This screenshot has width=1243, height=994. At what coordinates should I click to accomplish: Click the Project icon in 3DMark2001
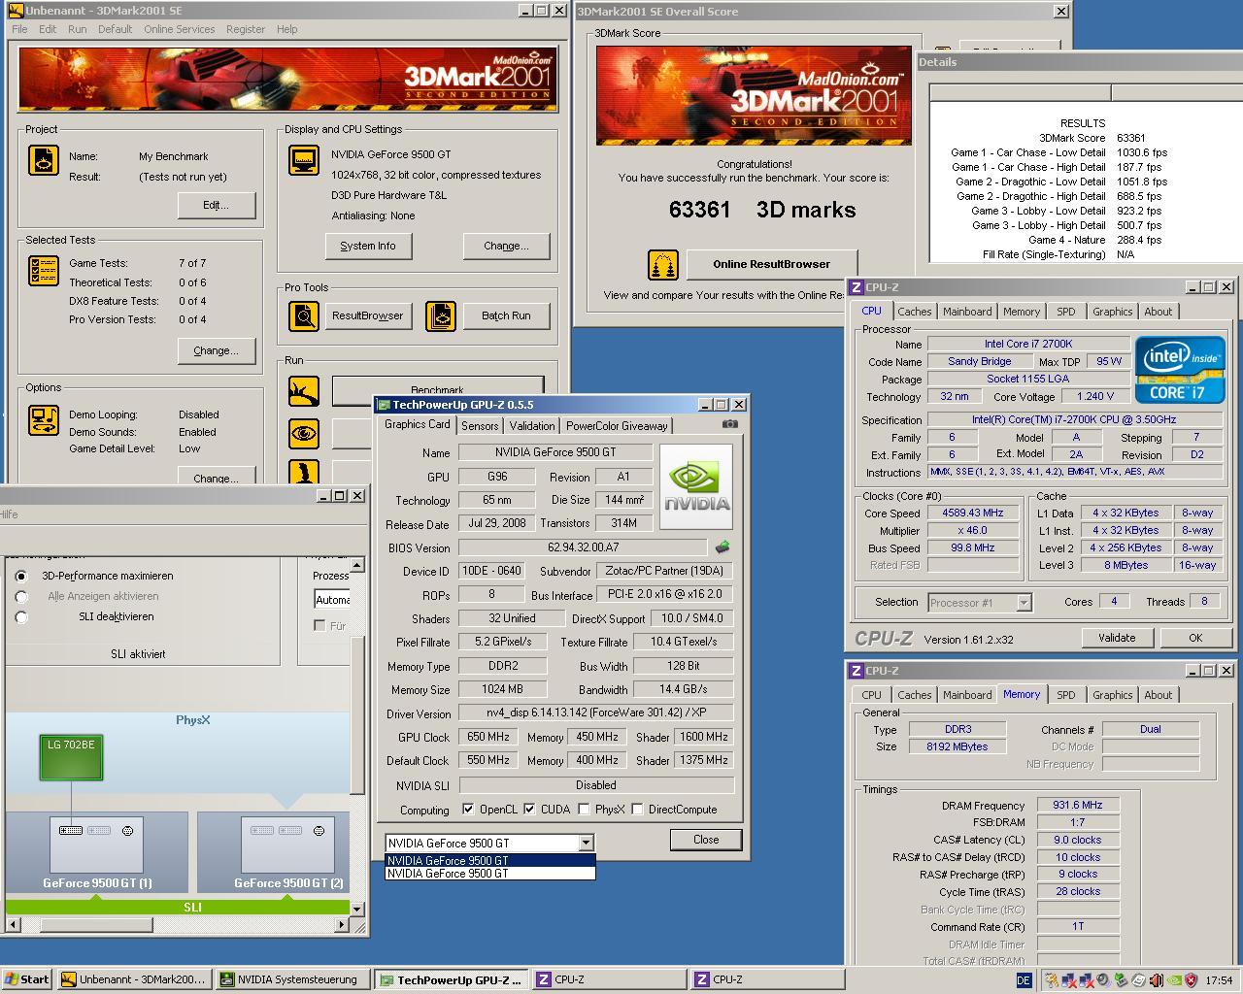pos(44,160)
